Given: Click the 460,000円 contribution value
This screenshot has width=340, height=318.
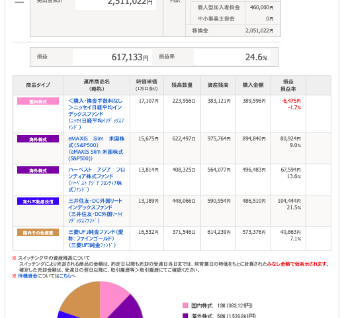Looking at the screenshot, I should tap(262, 7).
